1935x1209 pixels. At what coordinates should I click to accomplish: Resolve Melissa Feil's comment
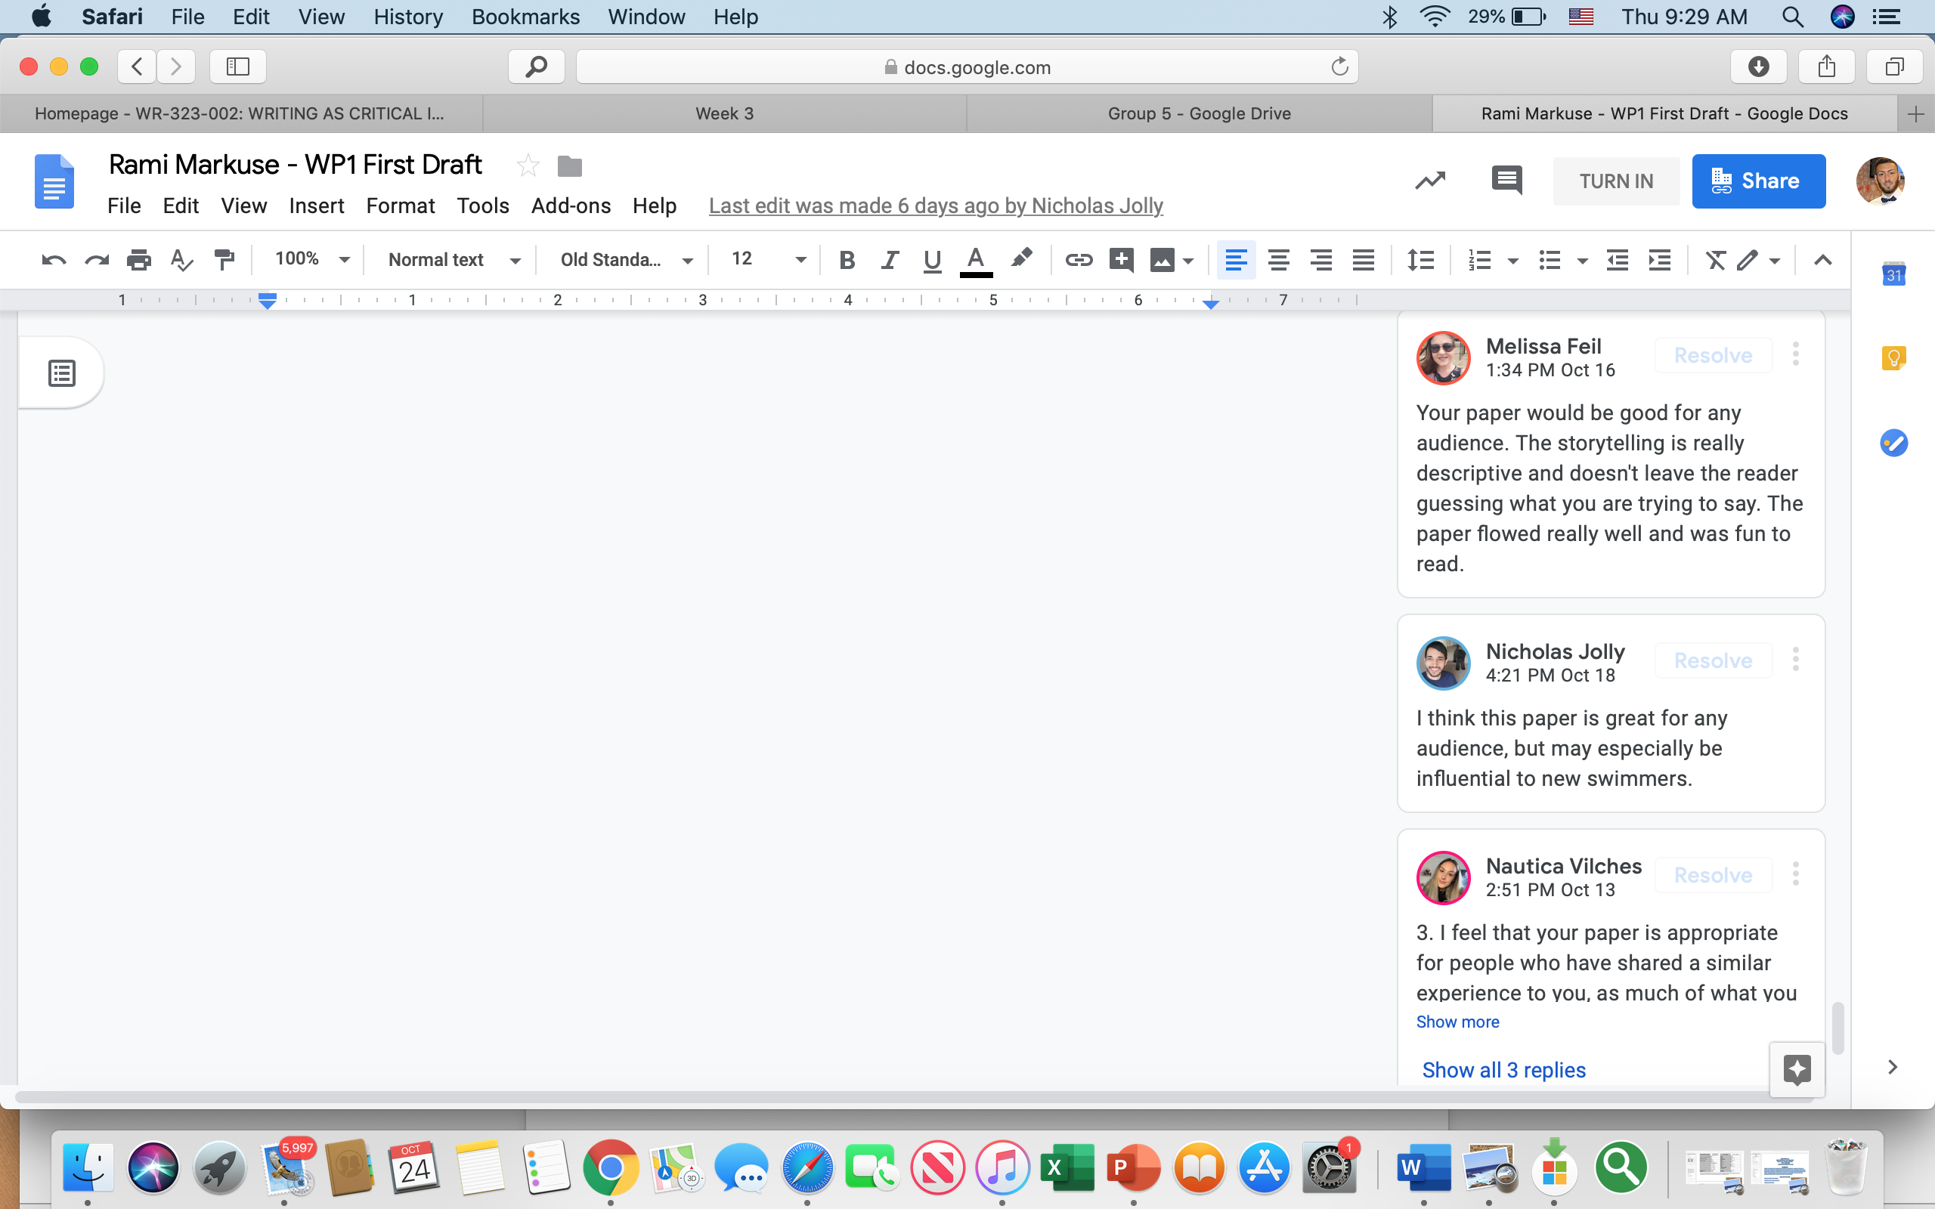click(x=1713, y=355)
